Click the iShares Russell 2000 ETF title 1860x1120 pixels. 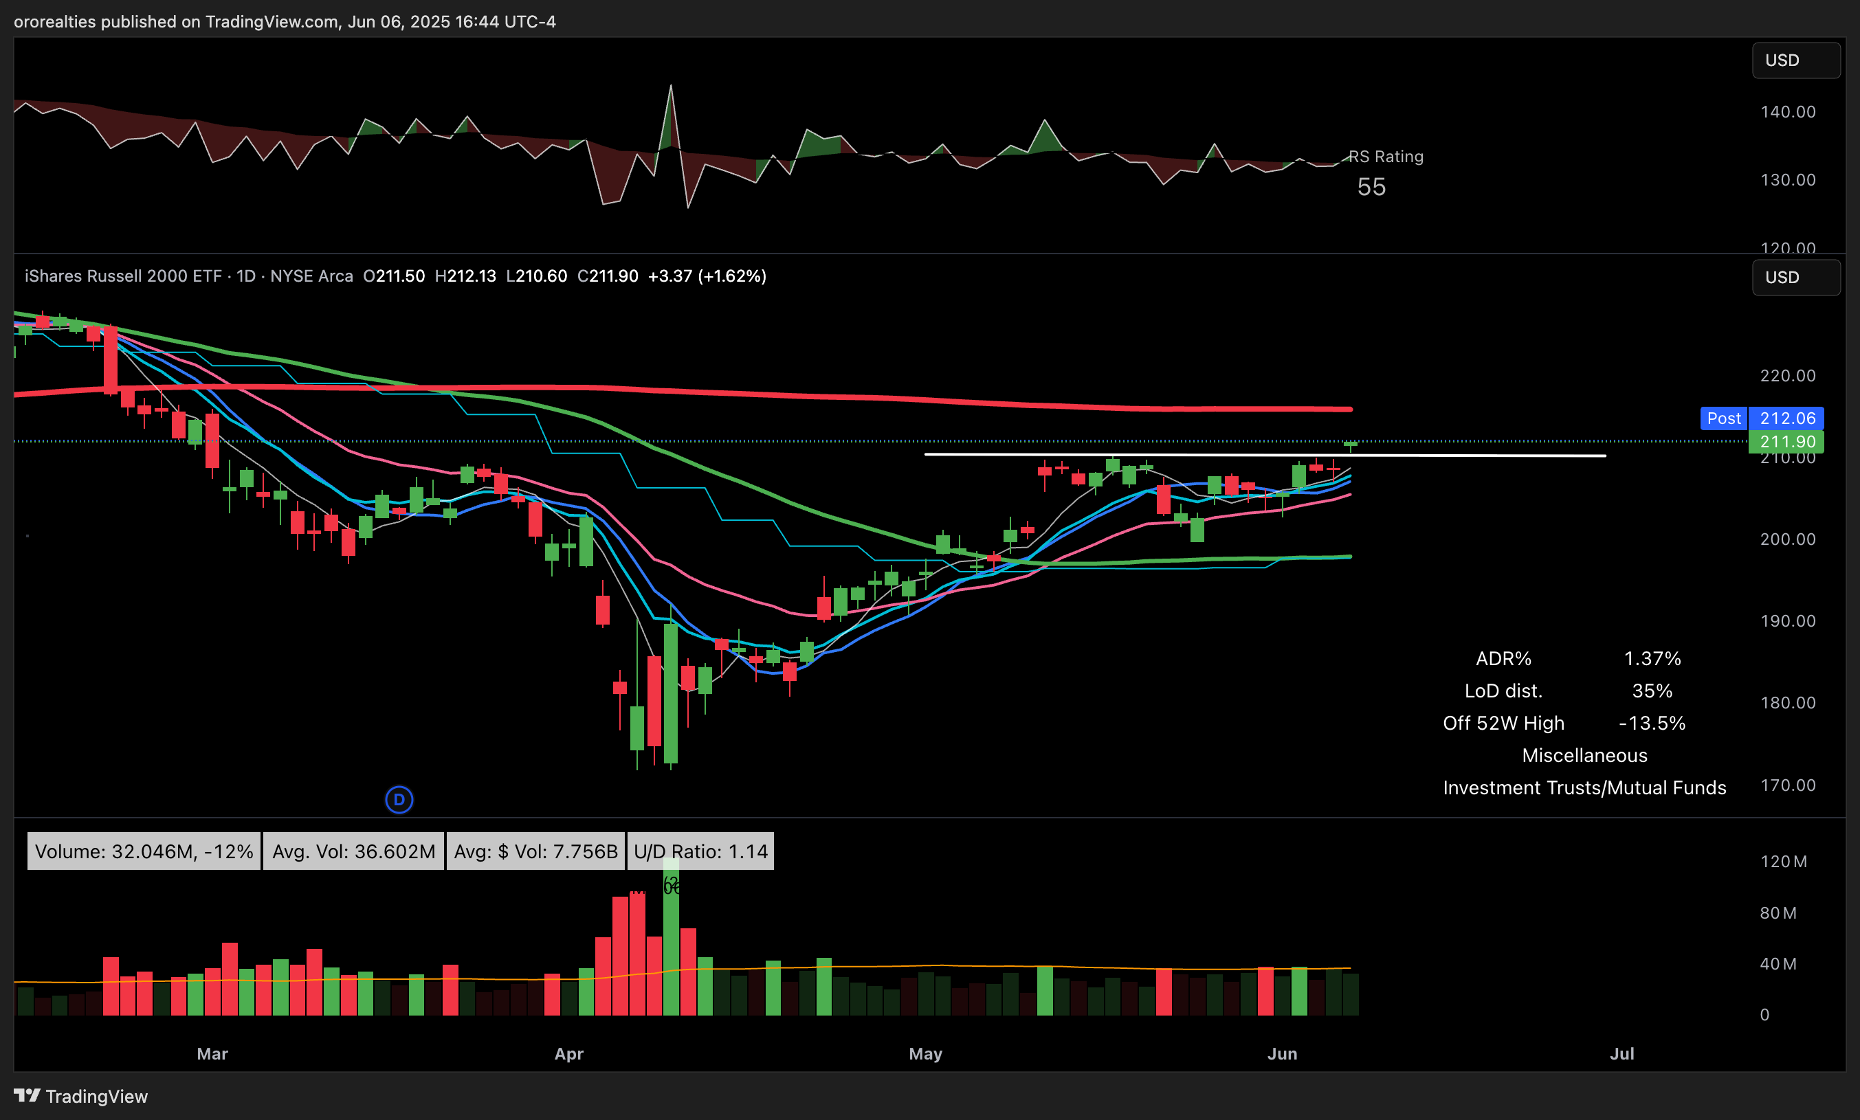123,276
